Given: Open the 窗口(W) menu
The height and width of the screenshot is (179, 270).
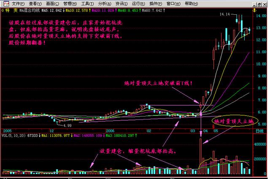Looking at the screenshot, I should click(173, 4).
